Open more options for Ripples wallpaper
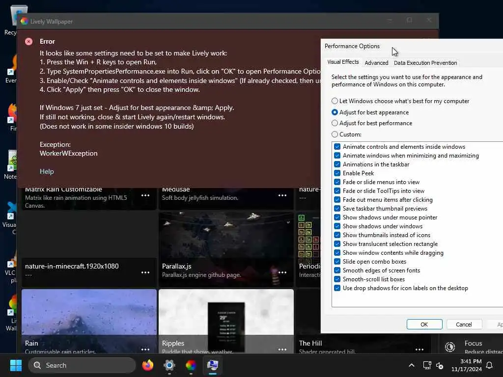 point(282,349)
